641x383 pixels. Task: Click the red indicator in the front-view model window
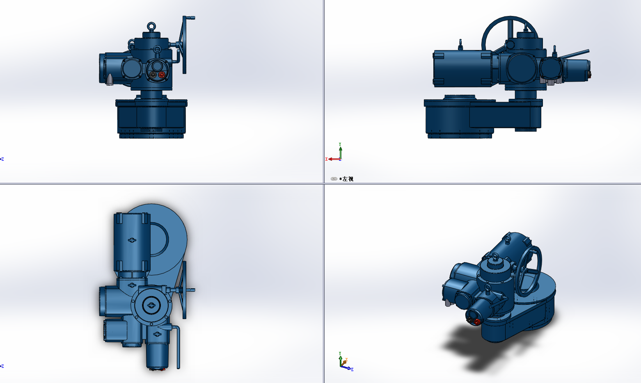point(162,75)
